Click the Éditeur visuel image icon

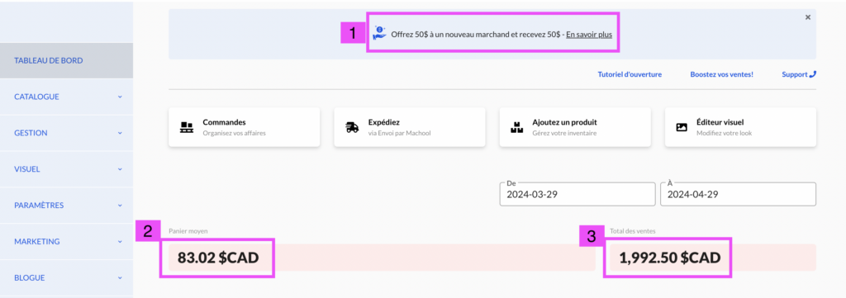pyautogui.click(x=682, y=128)
